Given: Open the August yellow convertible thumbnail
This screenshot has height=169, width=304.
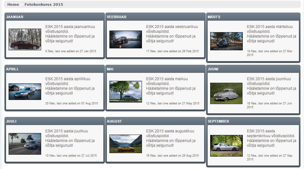Looking at the screenshot, I should click(x=125, y=144).
